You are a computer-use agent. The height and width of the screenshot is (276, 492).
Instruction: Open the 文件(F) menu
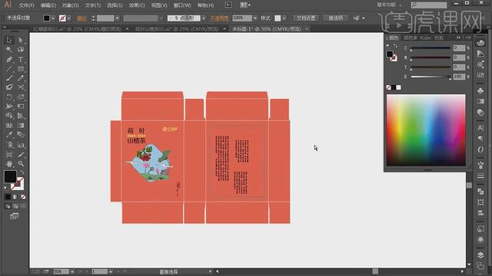pyautogui.click(x=27, y=5)
